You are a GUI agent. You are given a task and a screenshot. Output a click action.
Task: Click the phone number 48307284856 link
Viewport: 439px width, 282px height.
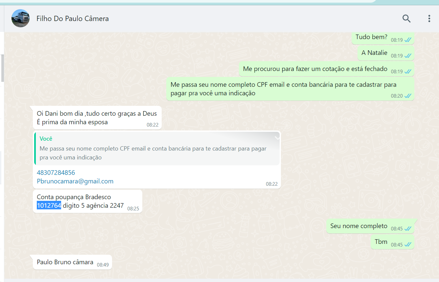(56, 173)
